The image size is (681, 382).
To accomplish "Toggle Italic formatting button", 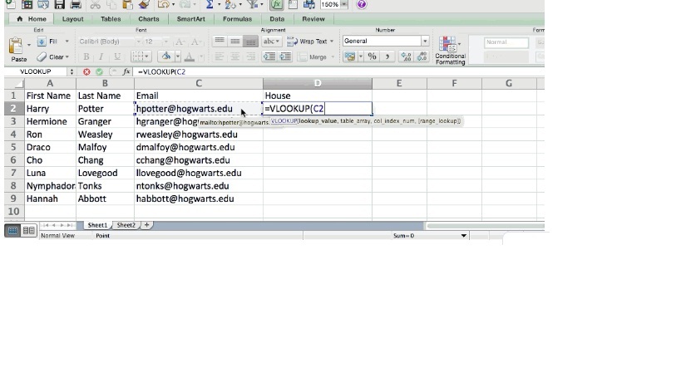I will [x=101, y=56].
